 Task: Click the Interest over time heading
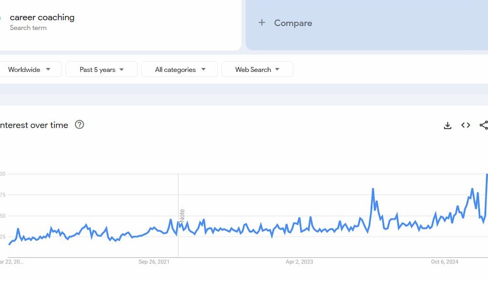pyautogui.click(x=33, y=125)
